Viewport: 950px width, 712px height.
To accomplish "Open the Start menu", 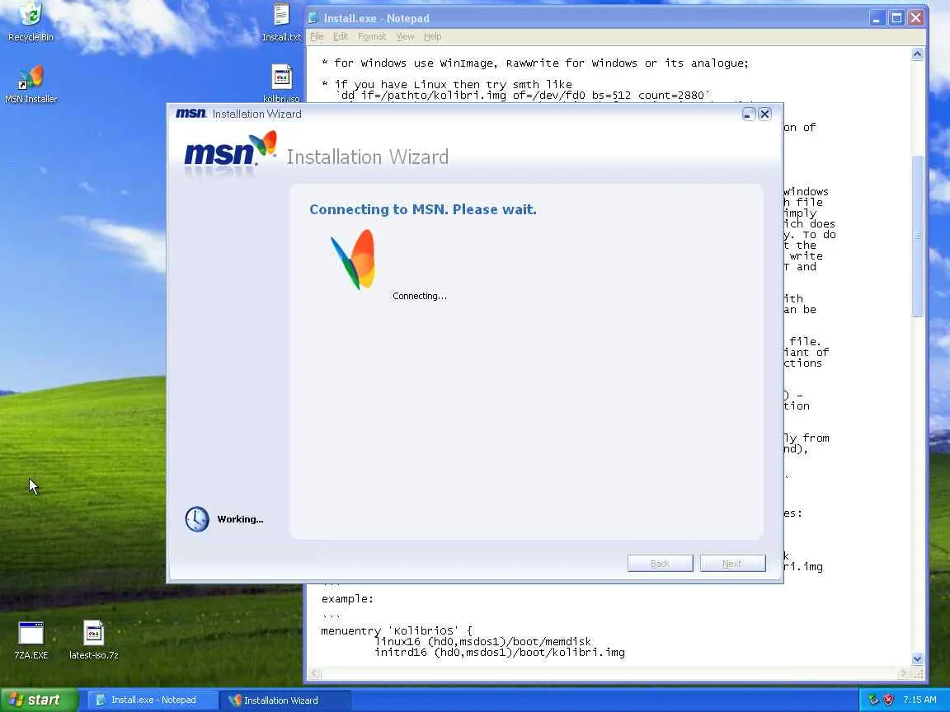I will [39, 700].
